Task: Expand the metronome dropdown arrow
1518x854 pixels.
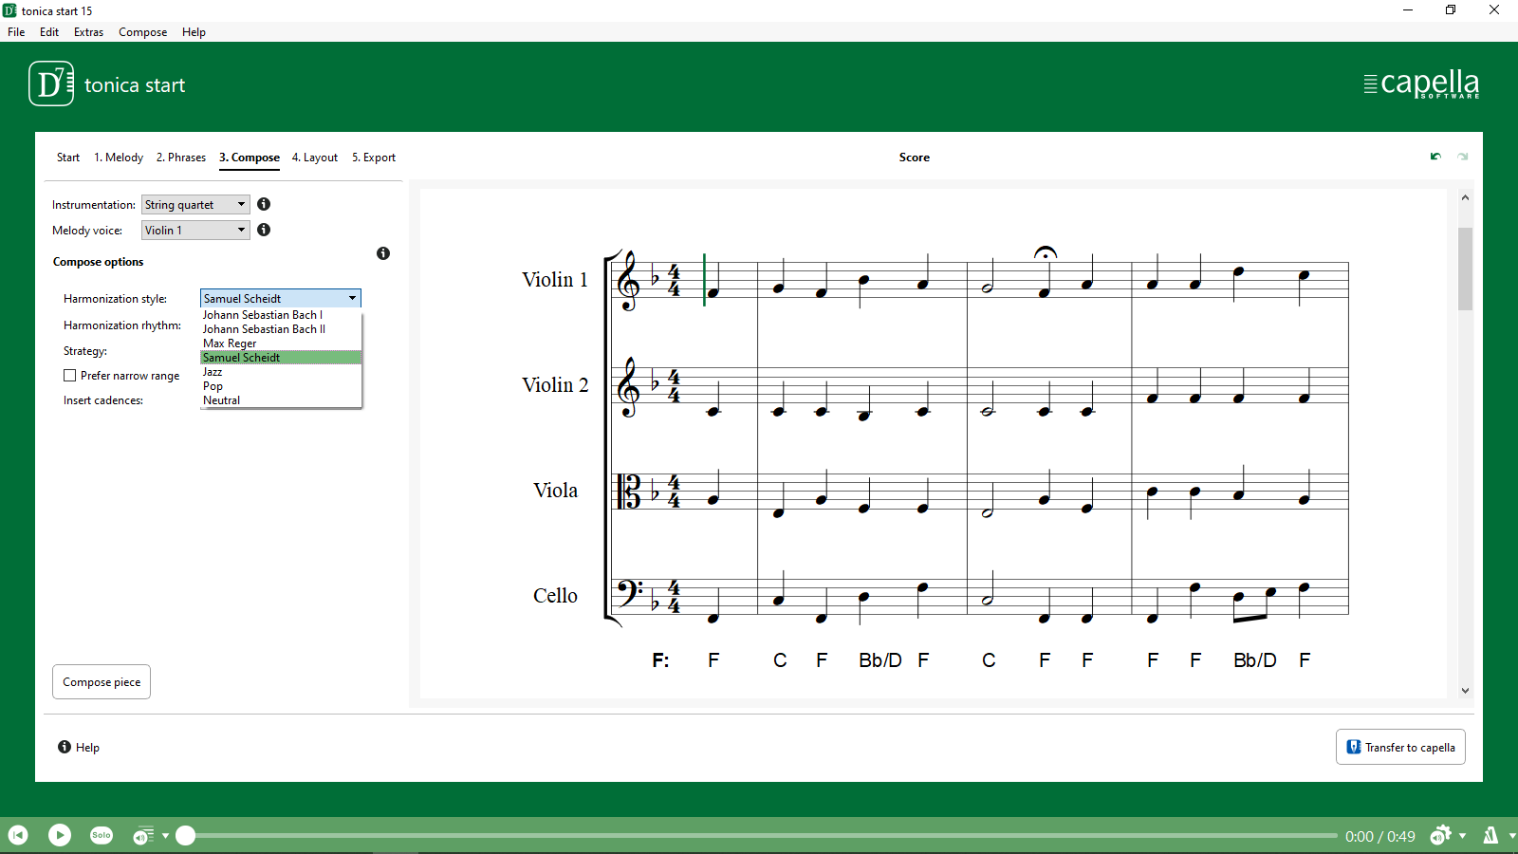Action: (x=1511, y=836)
